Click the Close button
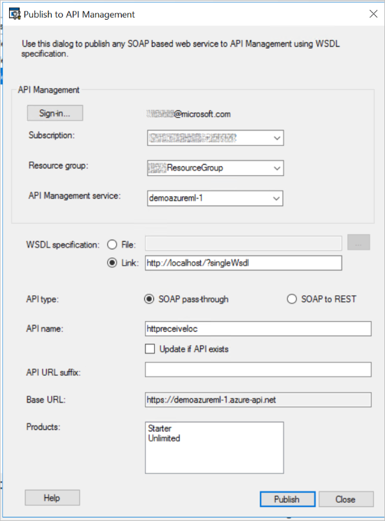Screen dimensions: 385x521 click(346, 499)
